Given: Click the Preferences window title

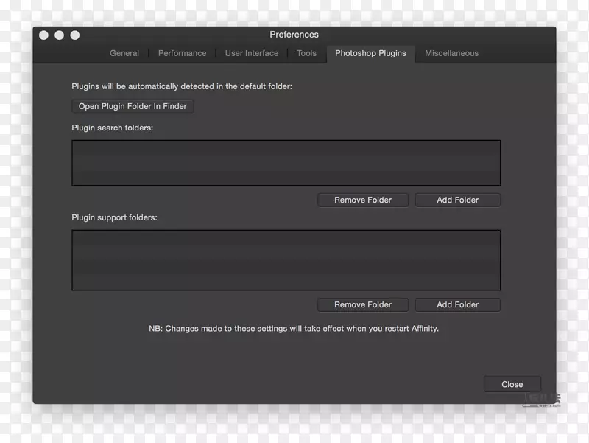Looking at the screenshot, I should [x=294, y=35].
